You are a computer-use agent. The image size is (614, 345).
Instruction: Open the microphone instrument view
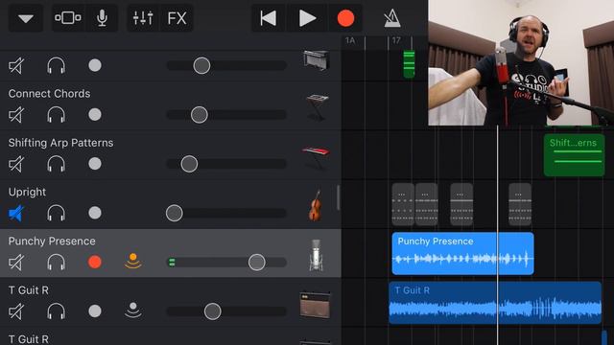click(x=102, y=18)
